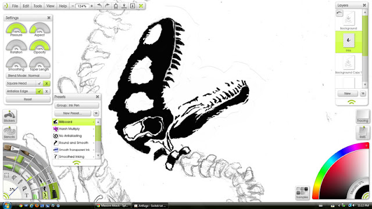
Task: Select the color sampler eyedropper tool
Action: [x=20, y=182]
